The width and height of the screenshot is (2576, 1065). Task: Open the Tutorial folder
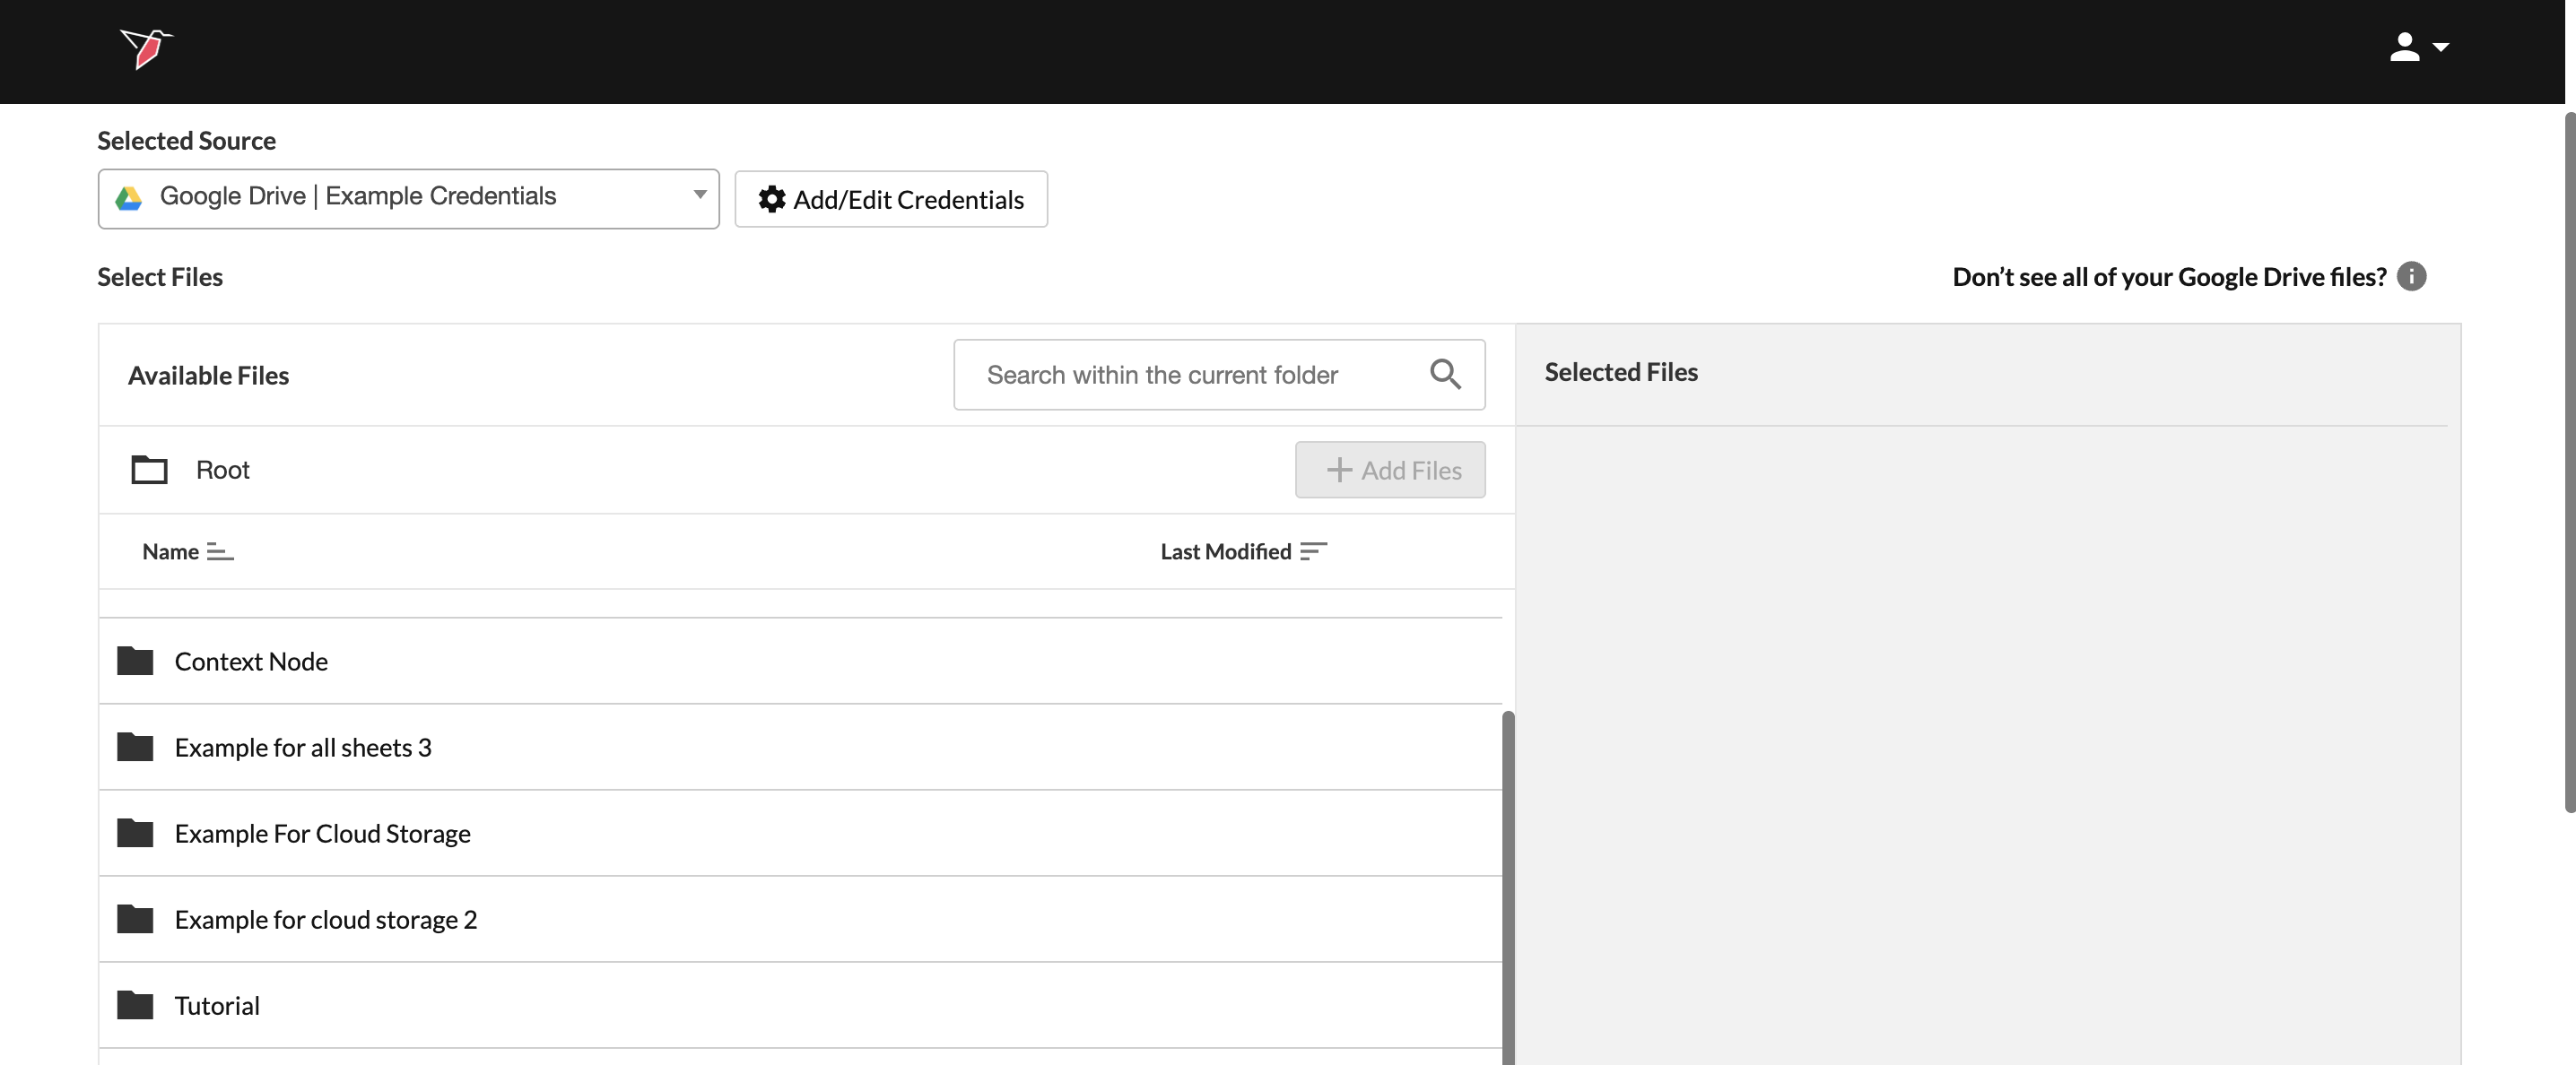[217, 1005]
